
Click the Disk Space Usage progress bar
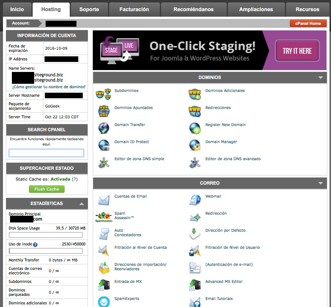[46, 235]
